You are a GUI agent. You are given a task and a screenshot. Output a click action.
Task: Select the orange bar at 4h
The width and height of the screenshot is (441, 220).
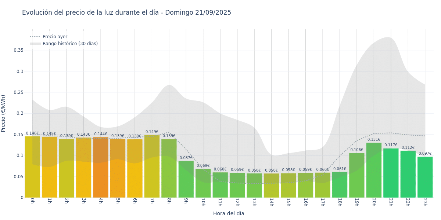(x=101, y=168)
